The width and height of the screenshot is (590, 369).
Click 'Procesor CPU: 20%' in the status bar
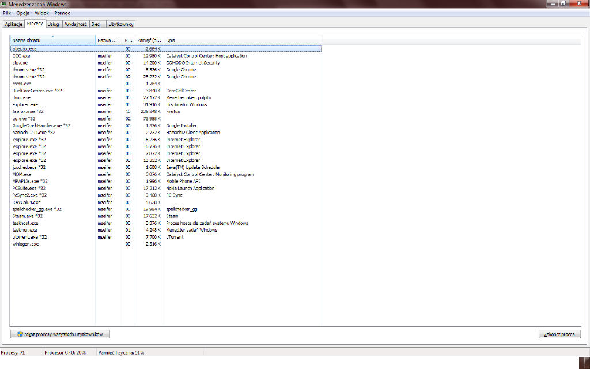click(x=65, y=353)
